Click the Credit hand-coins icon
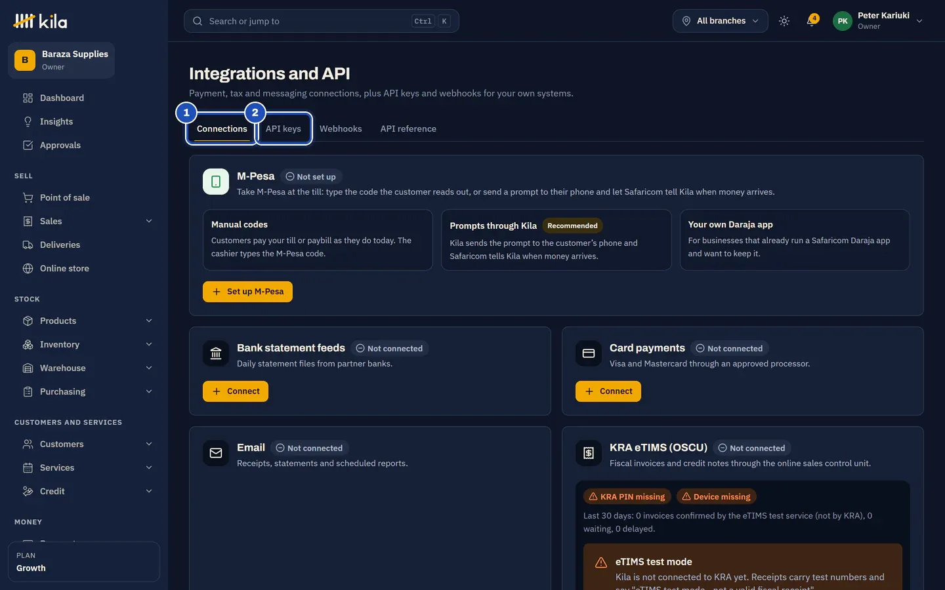The height and width of the screenshot is (590, 945). point(28,491)
